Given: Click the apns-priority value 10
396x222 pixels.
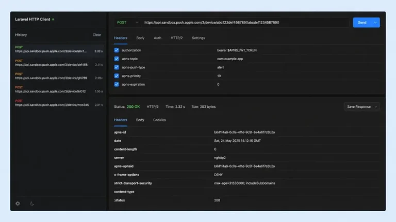Looking at the screenshot, I should pos(219,76).
